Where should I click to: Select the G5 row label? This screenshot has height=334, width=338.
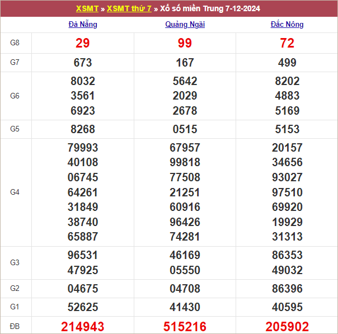click(x=15, y=129)
